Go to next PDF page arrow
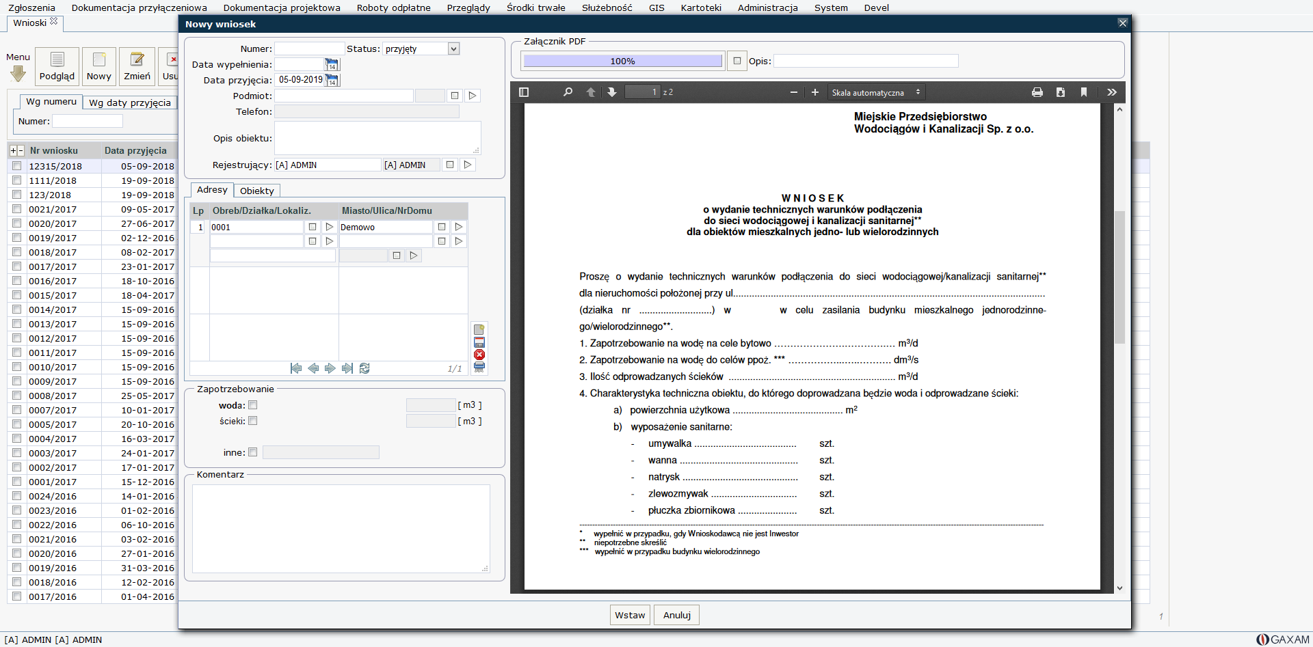Screen dimensions: 1313x647 (612, 92)
